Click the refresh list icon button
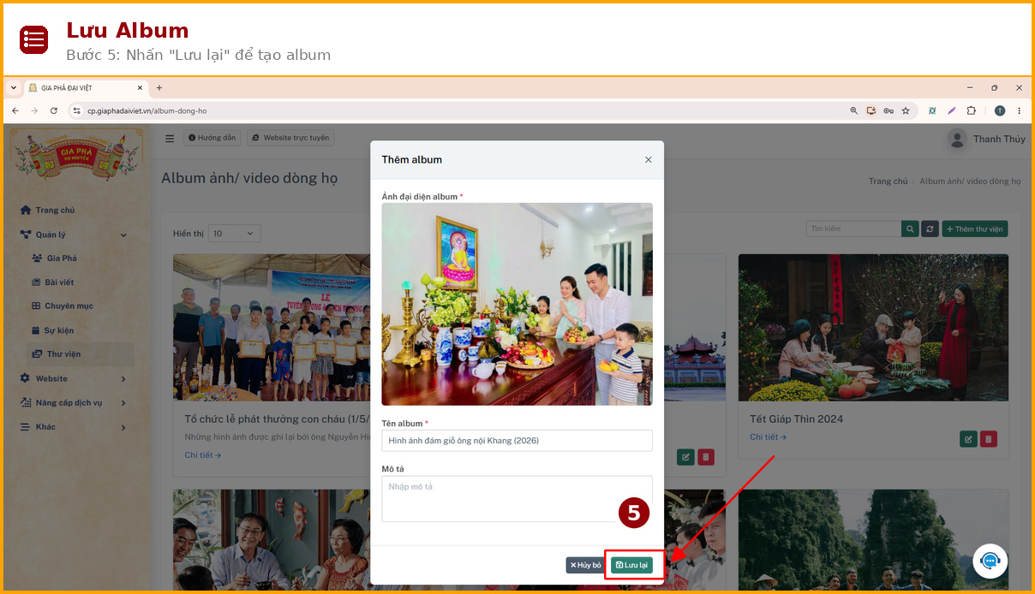Image resolution: width=1035 pixels, height=594 pixels. click(930, 229)
